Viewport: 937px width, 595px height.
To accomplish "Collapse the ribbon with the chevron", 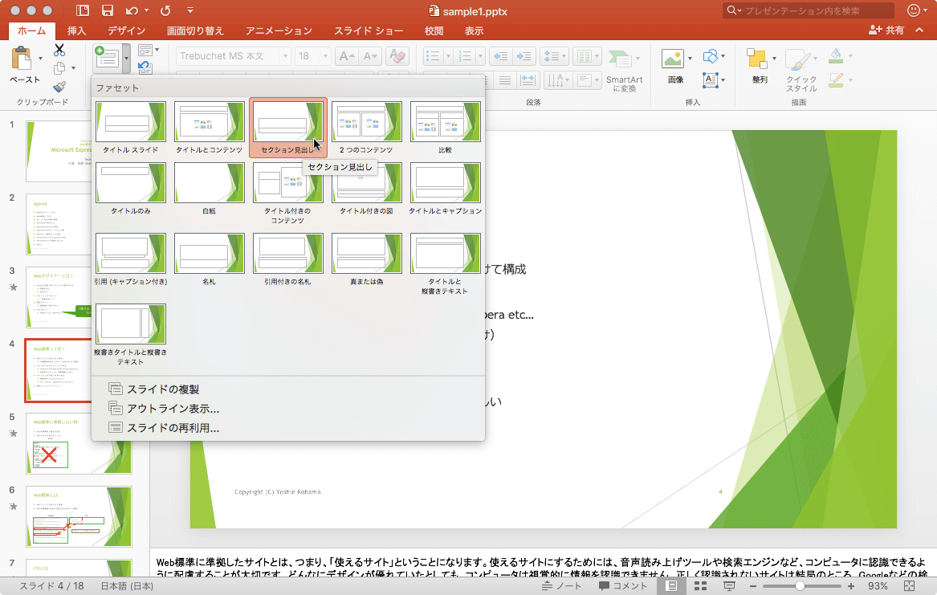I will [x=919, y=30].
